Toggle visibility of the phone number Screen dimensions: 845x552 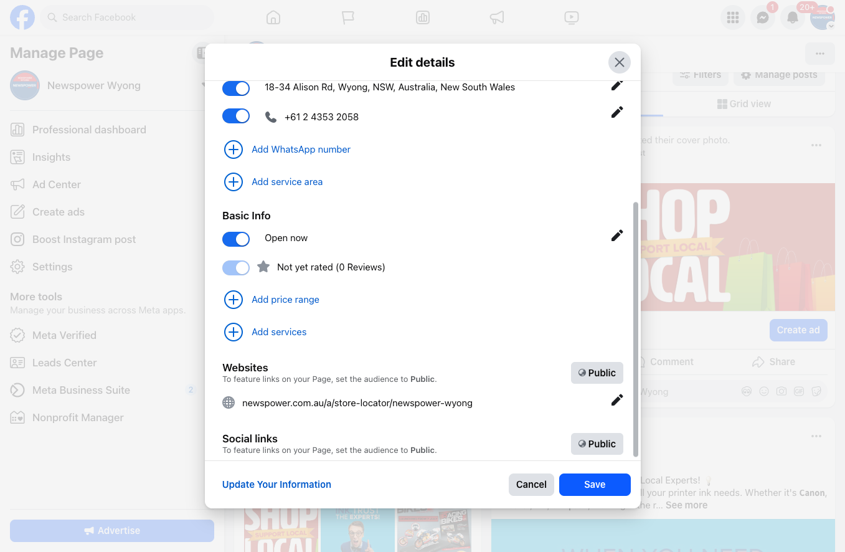pos(236,116)
